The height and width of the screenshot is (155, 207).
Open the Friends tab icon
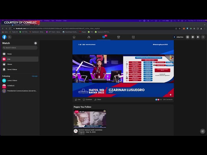tap(89, 37)
